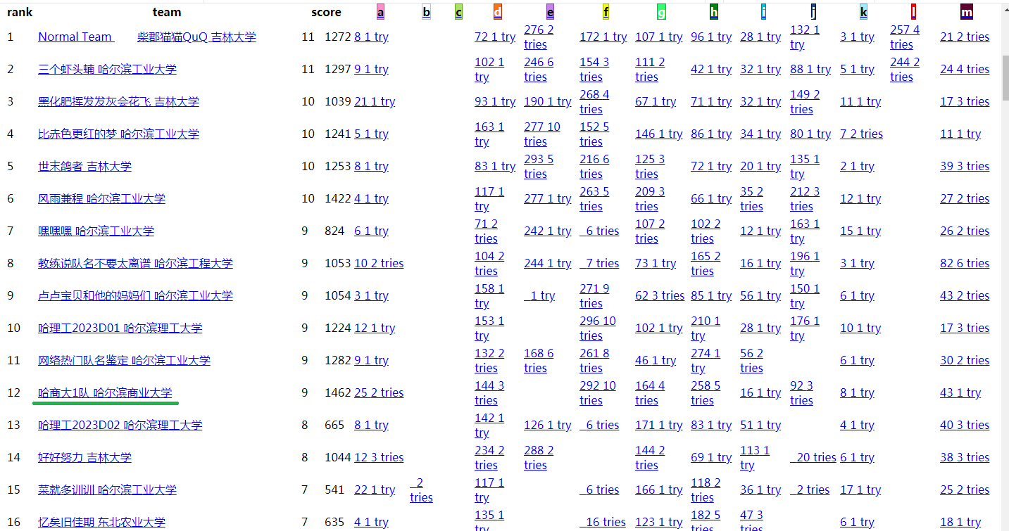Select the dark green problem 'h' badge

tap(714, 12)
